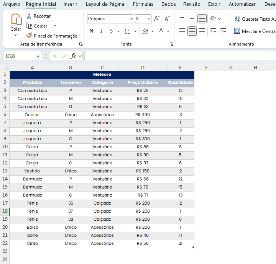The height and width of the screenshot is (264, 276).
Task: Click the Mesclar e Centralizar button
Action: 255,31
